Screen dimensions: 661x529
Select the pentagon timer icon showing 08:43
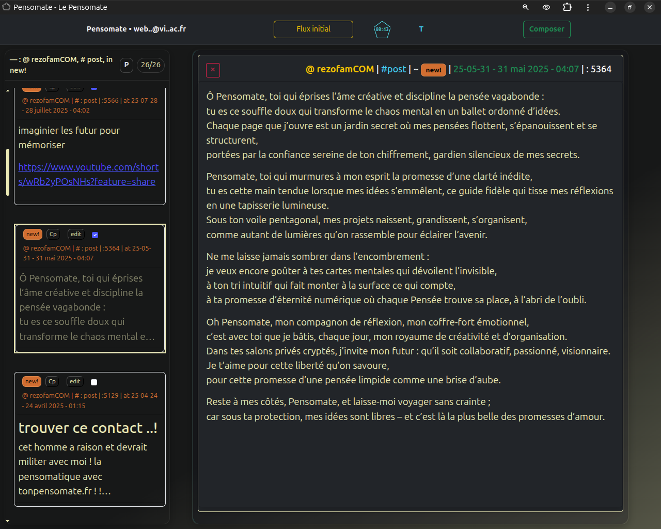[382, 29]
